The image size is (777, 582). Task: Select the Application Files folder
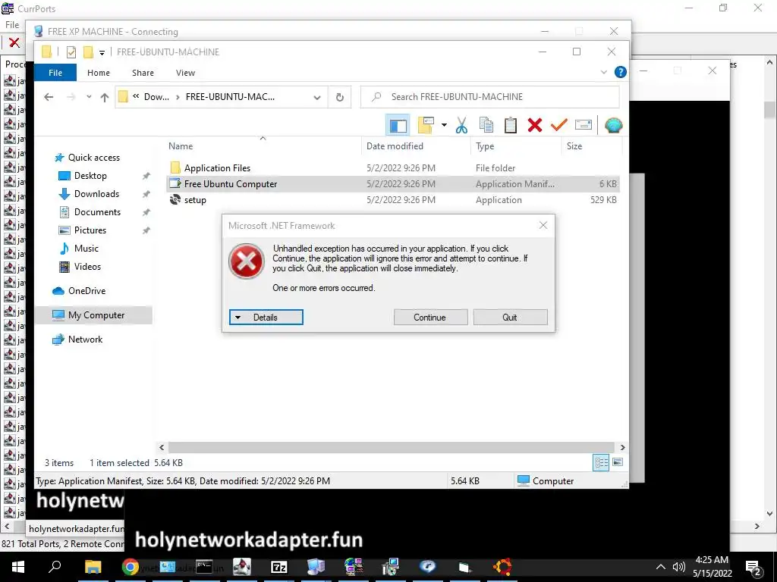coord(393,167)
